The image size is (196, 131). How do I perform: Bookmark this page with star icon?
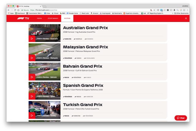point(154,10)
